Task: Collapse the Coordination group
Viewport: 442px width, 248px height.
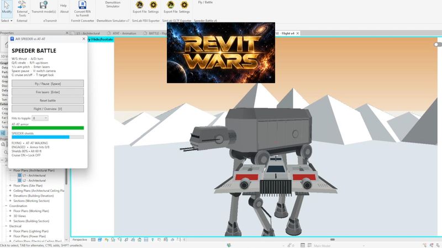Action: [6, 206]
